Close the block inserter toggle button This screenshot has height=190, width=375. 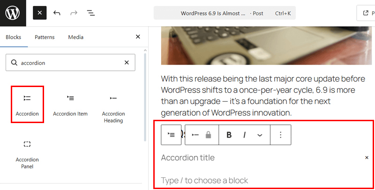pos(40,13)
